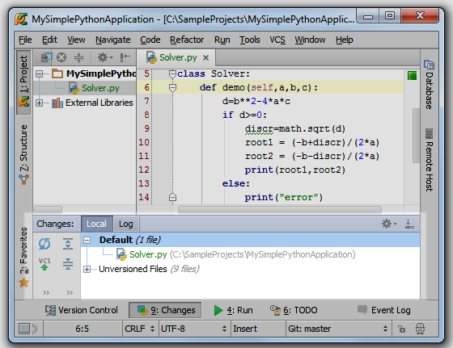Viewport: 453px width, 348px height.
Task: Collapse all in Project panel toolbar
Action: (78, 57)
